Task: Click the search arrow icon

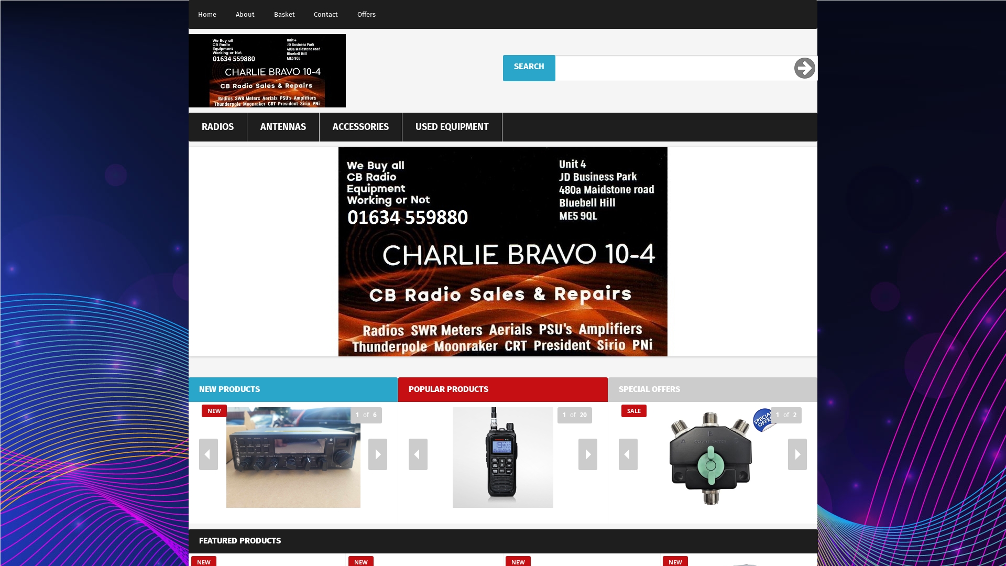Action: (804, 68)
